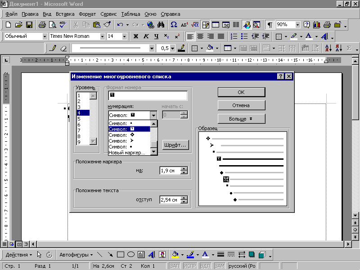Insert WordArt icon in drawing toolbar
The height and width of the screenshot is (270, 360).
coord(152,255)
